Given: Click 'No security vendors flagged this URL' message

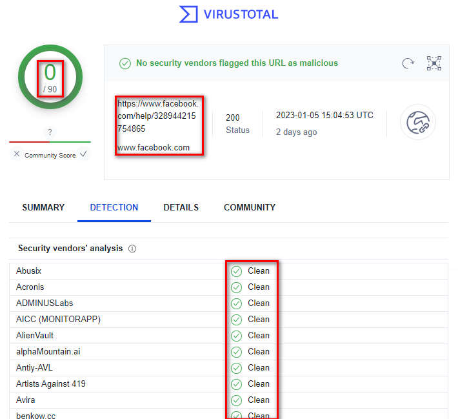Looking at the screenshot, I should 237,63.
